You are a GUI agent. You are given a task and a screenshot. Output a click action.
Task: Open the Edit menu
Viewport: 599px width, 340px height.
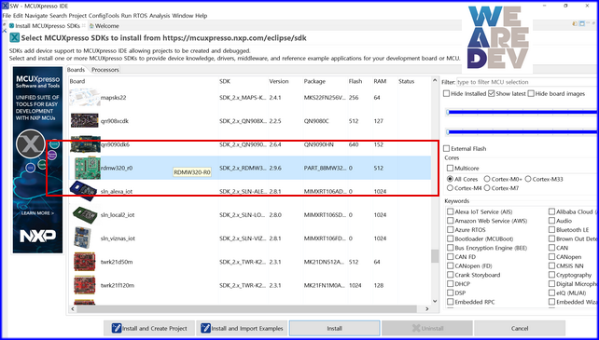coord(18,16)
